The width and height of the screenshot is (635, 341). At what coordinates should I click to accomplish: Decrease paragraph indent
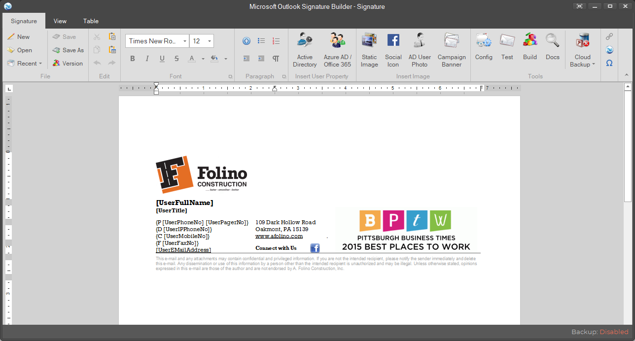point(247,59)
